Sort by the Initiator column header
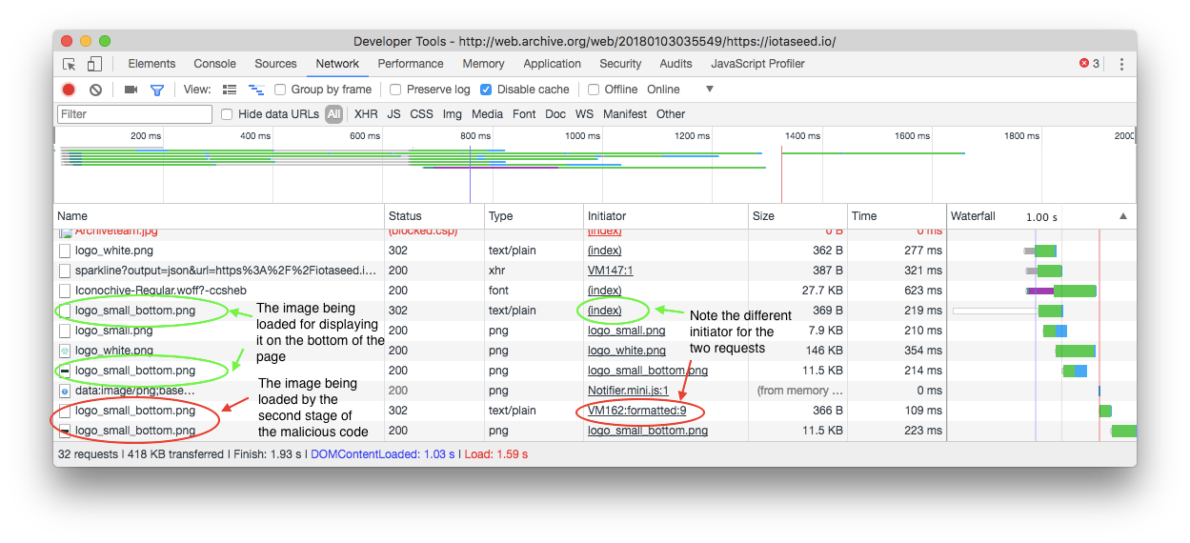This screenshot has height=543, width=1190. (666, 216)
